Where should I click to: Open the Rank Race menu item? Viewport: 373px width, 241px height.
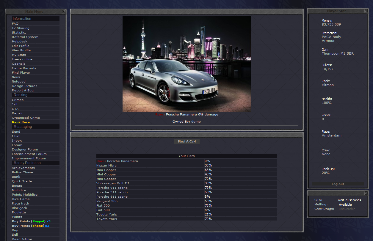point(21,122)
